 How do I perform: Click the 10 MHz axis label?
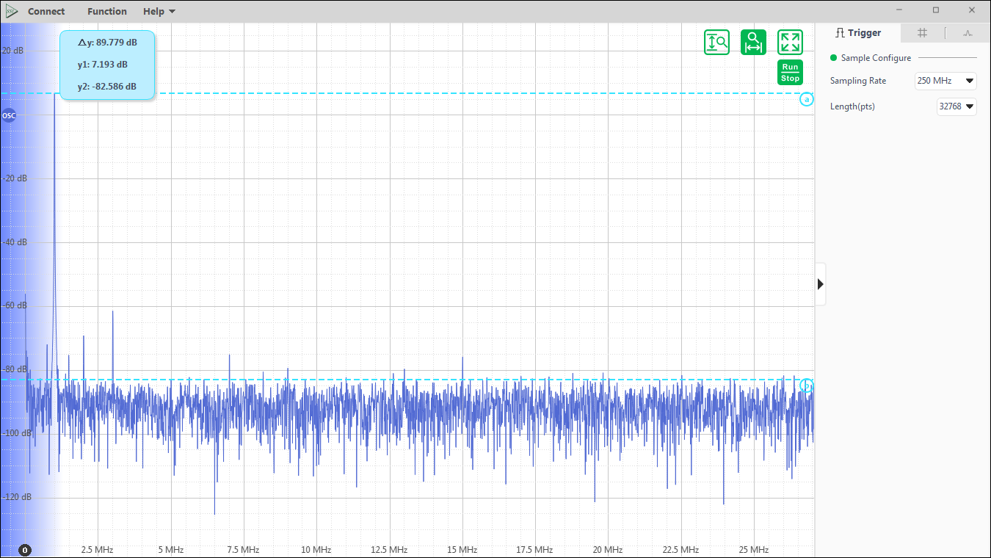(316, 550)
